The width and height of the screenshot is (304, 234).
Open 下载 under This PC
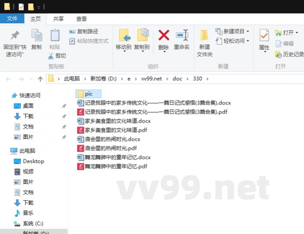(x=24, y=203)
